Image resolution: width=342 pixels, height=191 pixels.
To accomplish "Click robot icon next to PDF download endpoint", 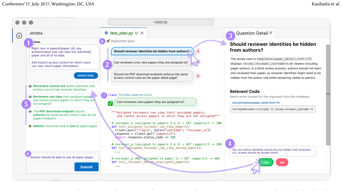I will tap(30, 111).
